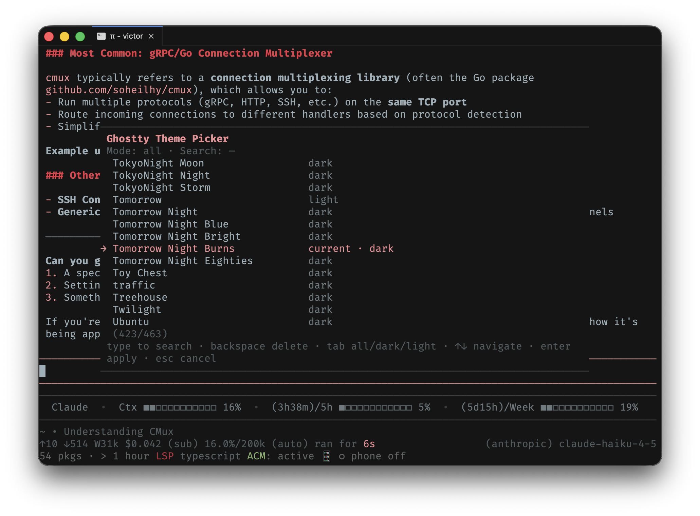The image size is (700, 516).
Task: Click the 5h usage bar at 5%
Action: point(375,408)
